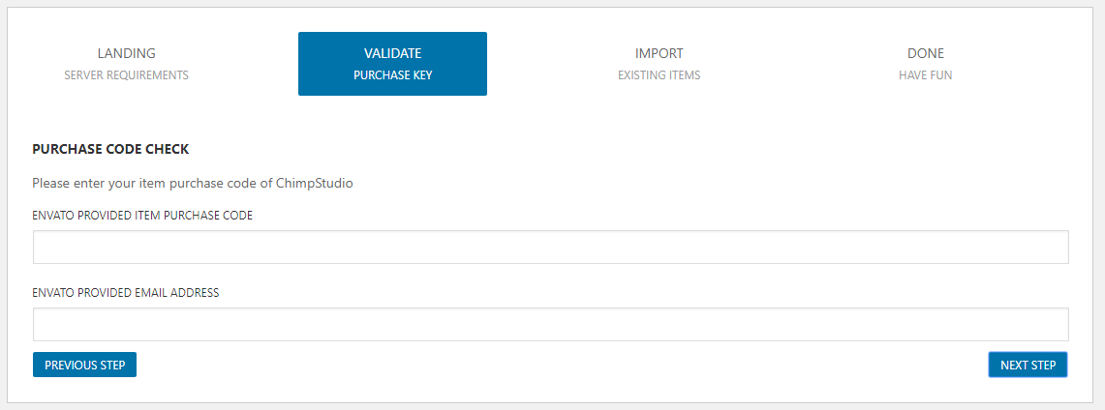Focus the Envato email address field
Image resolution: width=1105 pixels, height=410 pixels.
(x=550, y=324)
